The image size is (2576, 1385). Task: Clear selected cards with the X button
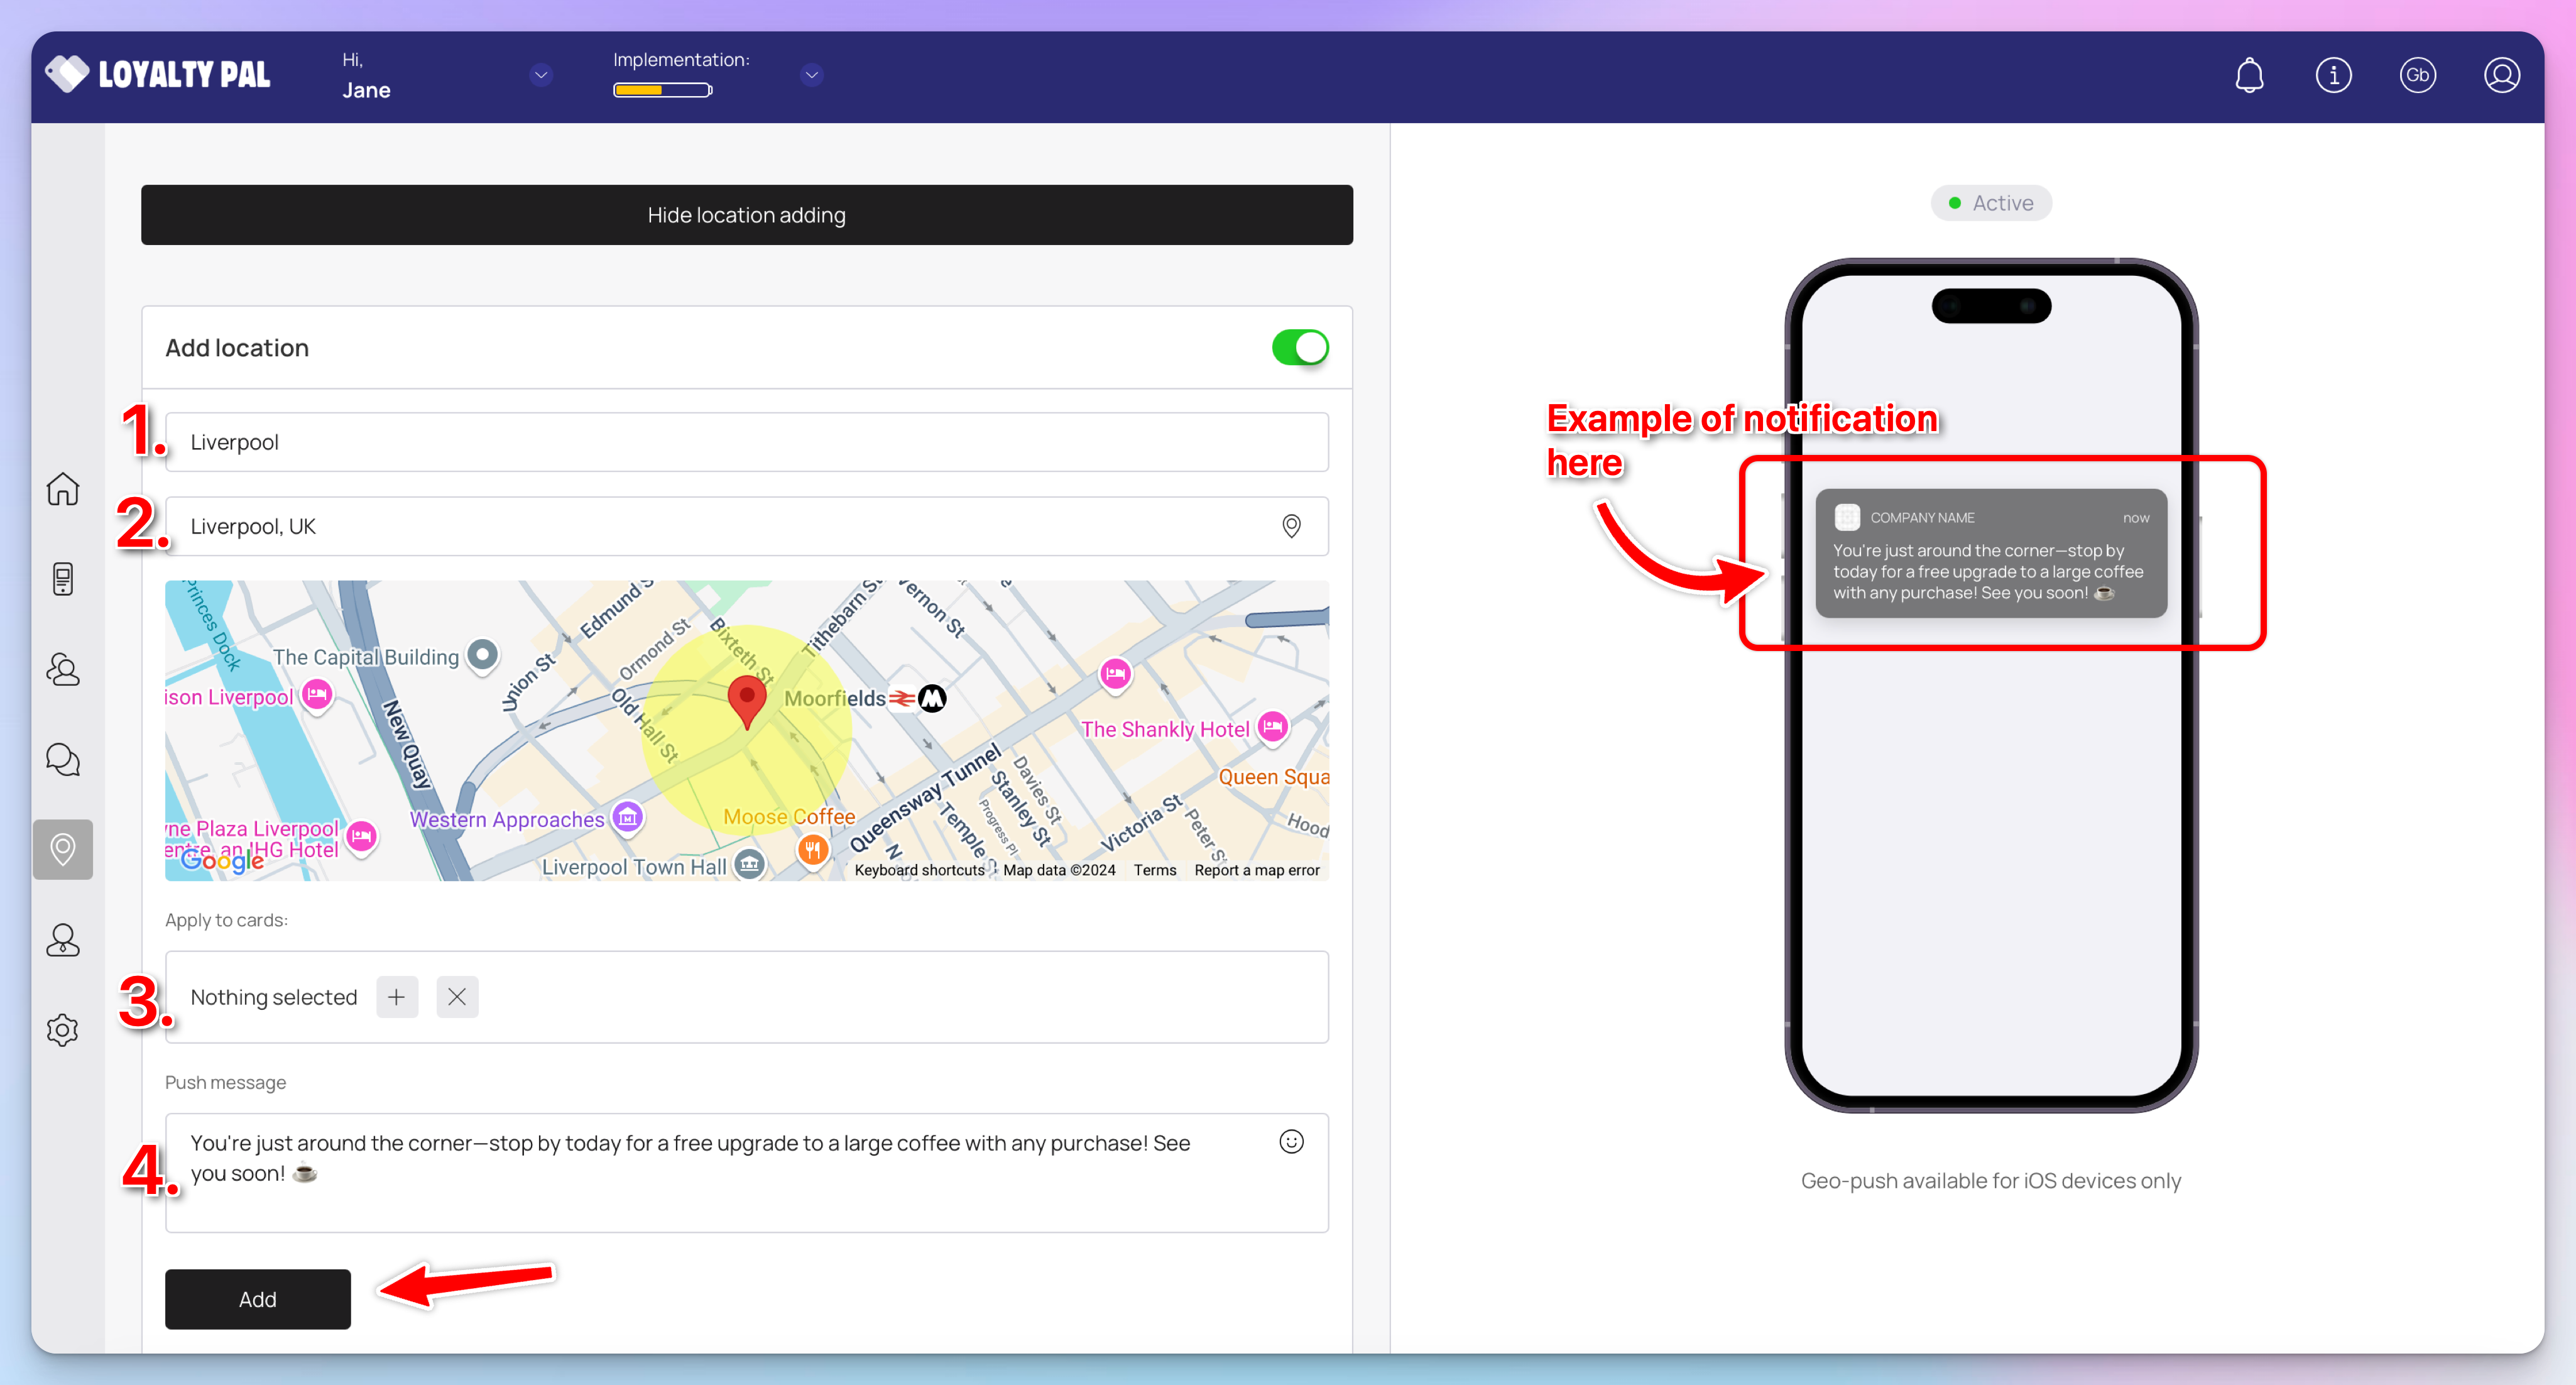pos(457,997)
